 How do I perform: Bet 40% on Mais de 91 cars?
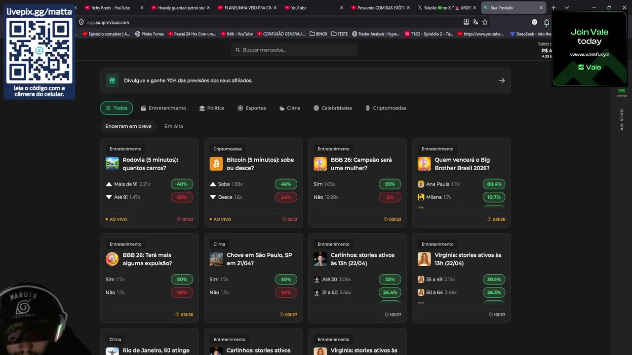[182, 184]
